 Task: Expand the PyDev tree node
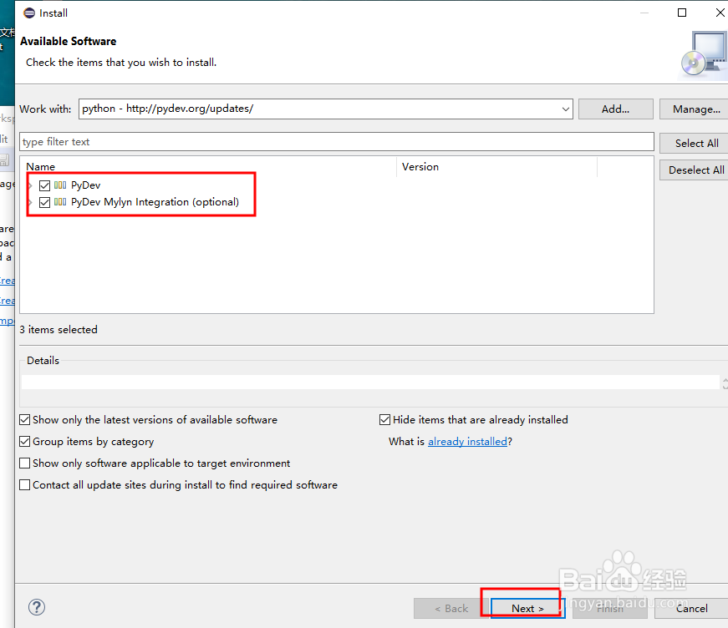click(x=31, y=185)
